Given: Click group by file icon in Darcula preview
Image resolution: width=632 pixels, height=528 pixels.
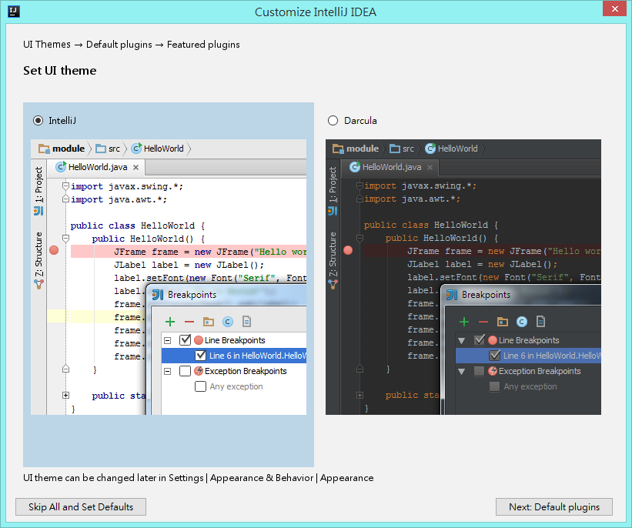Looking at the screenshot, I should 541,322.
